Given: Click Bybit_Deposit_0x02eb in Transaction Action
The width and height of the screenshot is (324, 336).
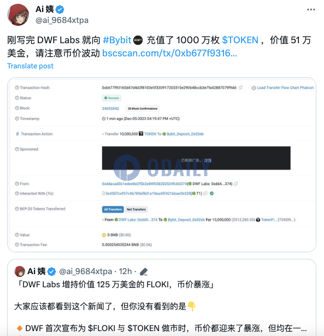Looking at the screenshot, I should coord(185,134).
